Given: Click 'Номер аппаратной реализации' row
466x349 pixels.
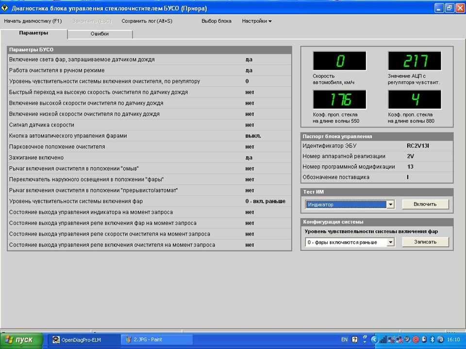Looking at the screenshot, I should [x=377, y=156].
